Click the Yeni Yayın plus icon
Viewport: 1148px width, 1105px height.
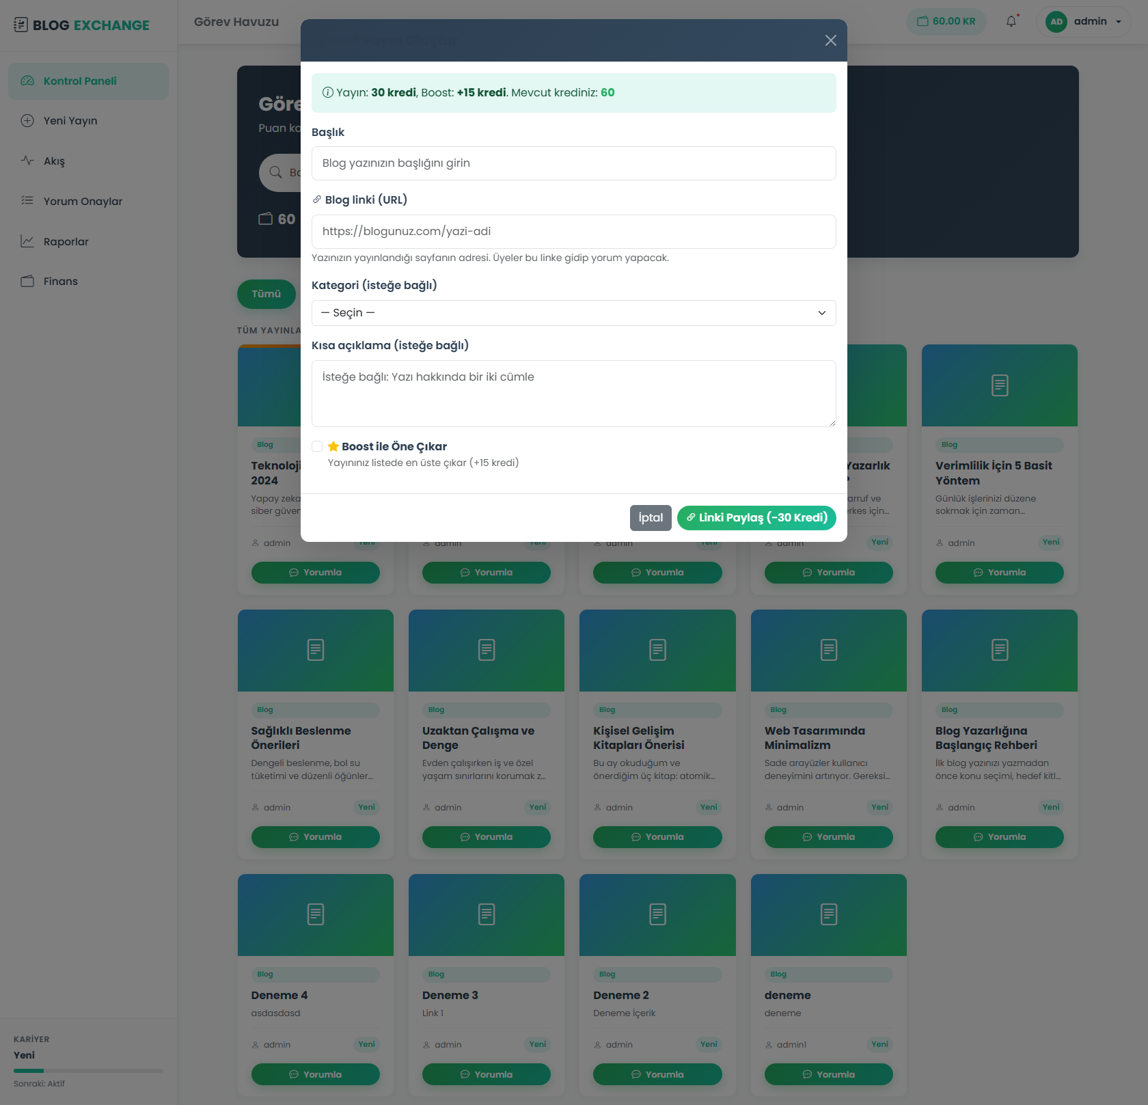pyautogui.click(x=27, y=121)
